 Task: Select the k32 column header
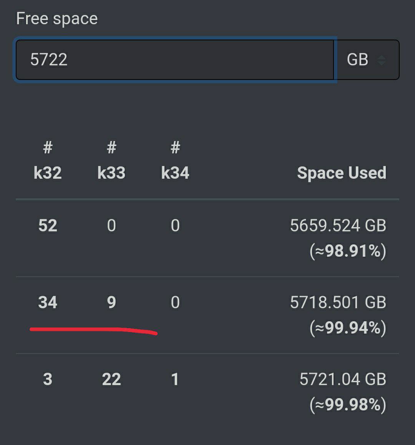click(48, 173)
